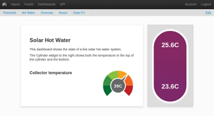Image resolution: width=214 pixels, height=116 pixels.
Task: Open the Overview dashboard tab
Action: point(47,13)
